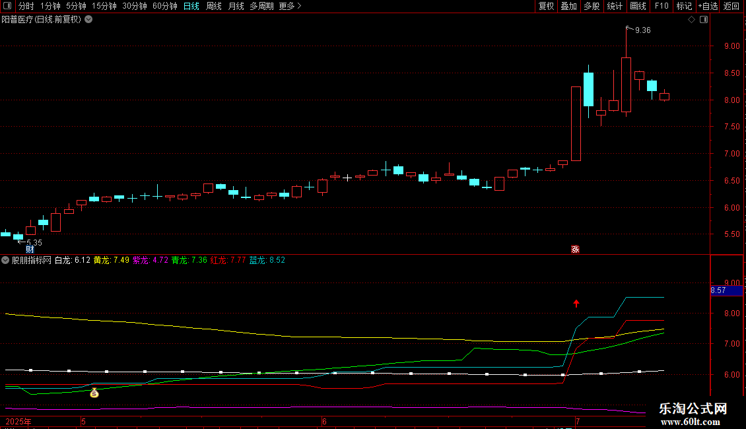This screenshot has width=746, height=429.
Task: Expand the 更多 periods menu
Action: [290, 6]
